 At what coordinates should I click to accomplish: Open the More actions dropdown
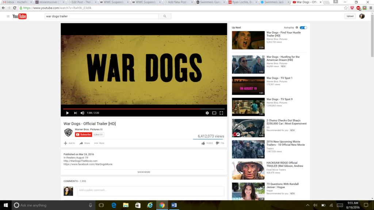click(x=99, y=143)
